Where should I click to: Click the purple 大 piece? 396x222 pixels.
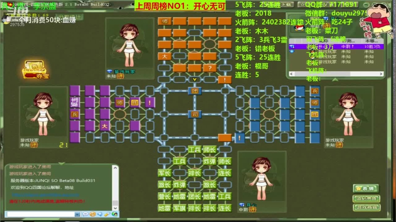105,126
